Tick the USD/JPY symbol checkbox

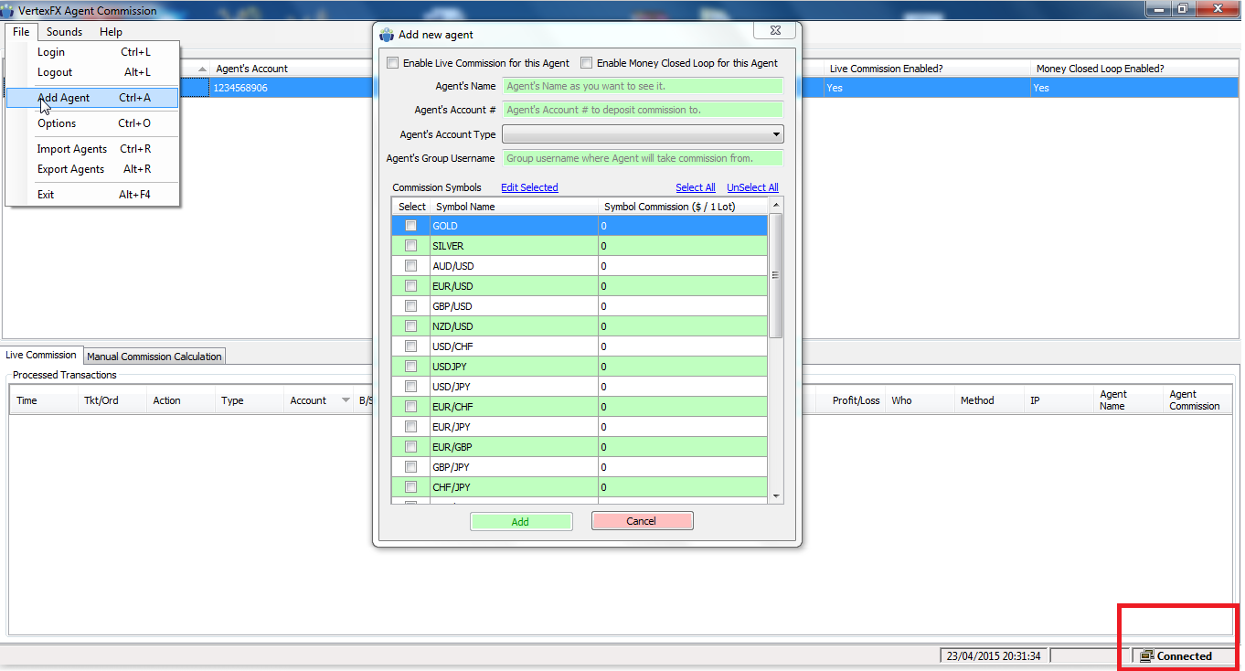[x=411, y=387]
